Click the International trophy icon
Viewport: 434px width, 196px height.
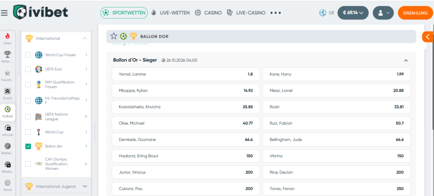29,38
